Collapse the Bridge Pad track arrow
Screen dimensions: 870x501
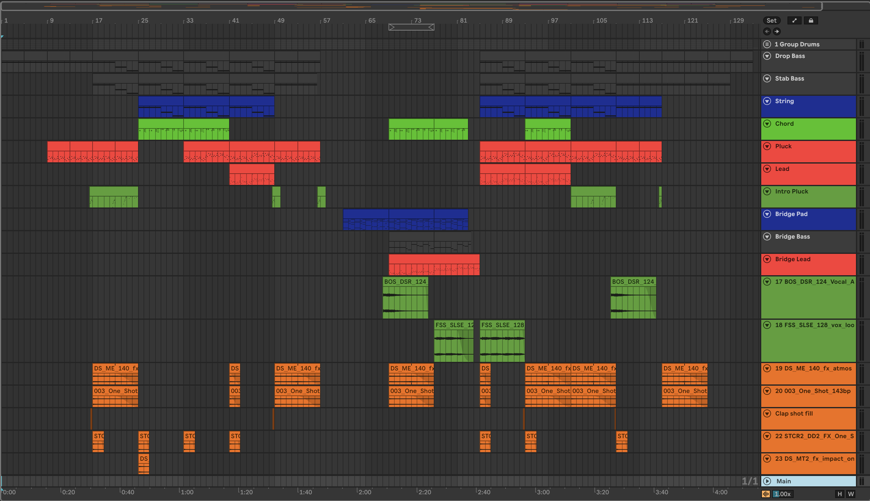click(x=767, y=214)
